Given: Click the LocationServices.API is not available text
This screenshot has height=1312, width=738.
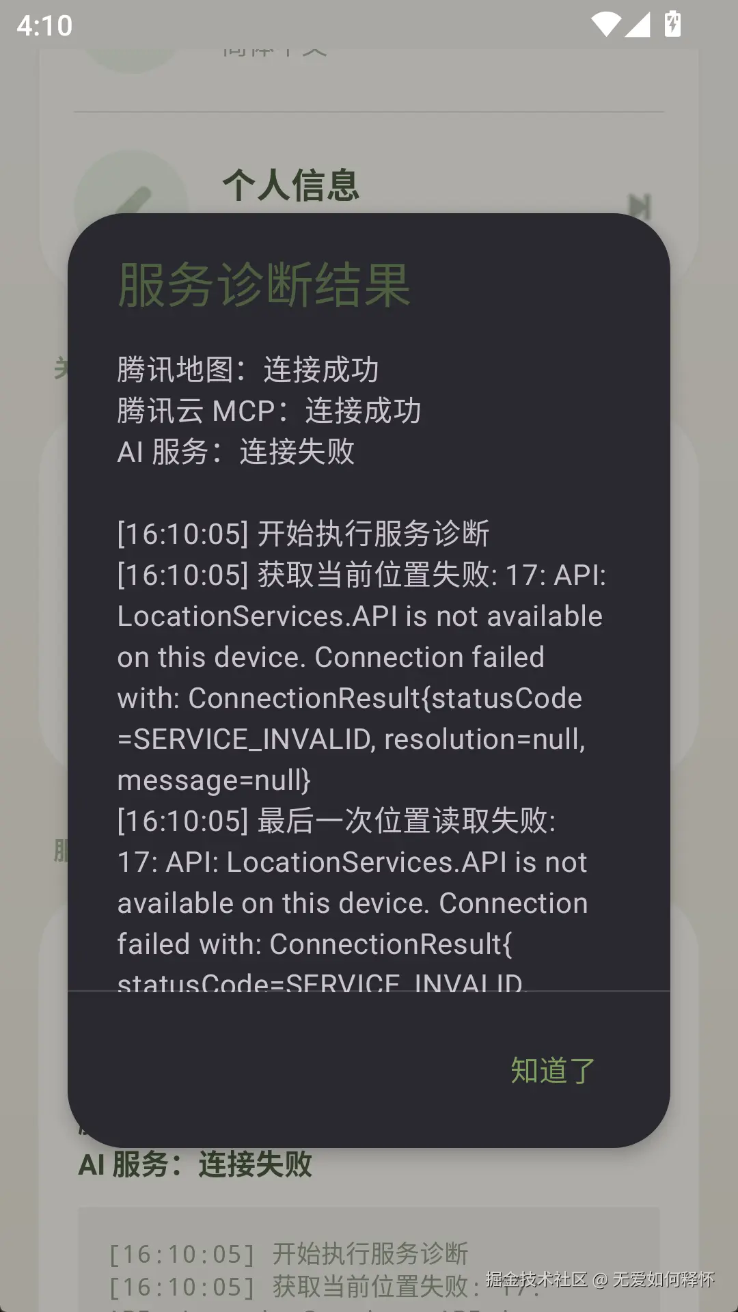Looking at the screenshot, I should coord(360,616).
